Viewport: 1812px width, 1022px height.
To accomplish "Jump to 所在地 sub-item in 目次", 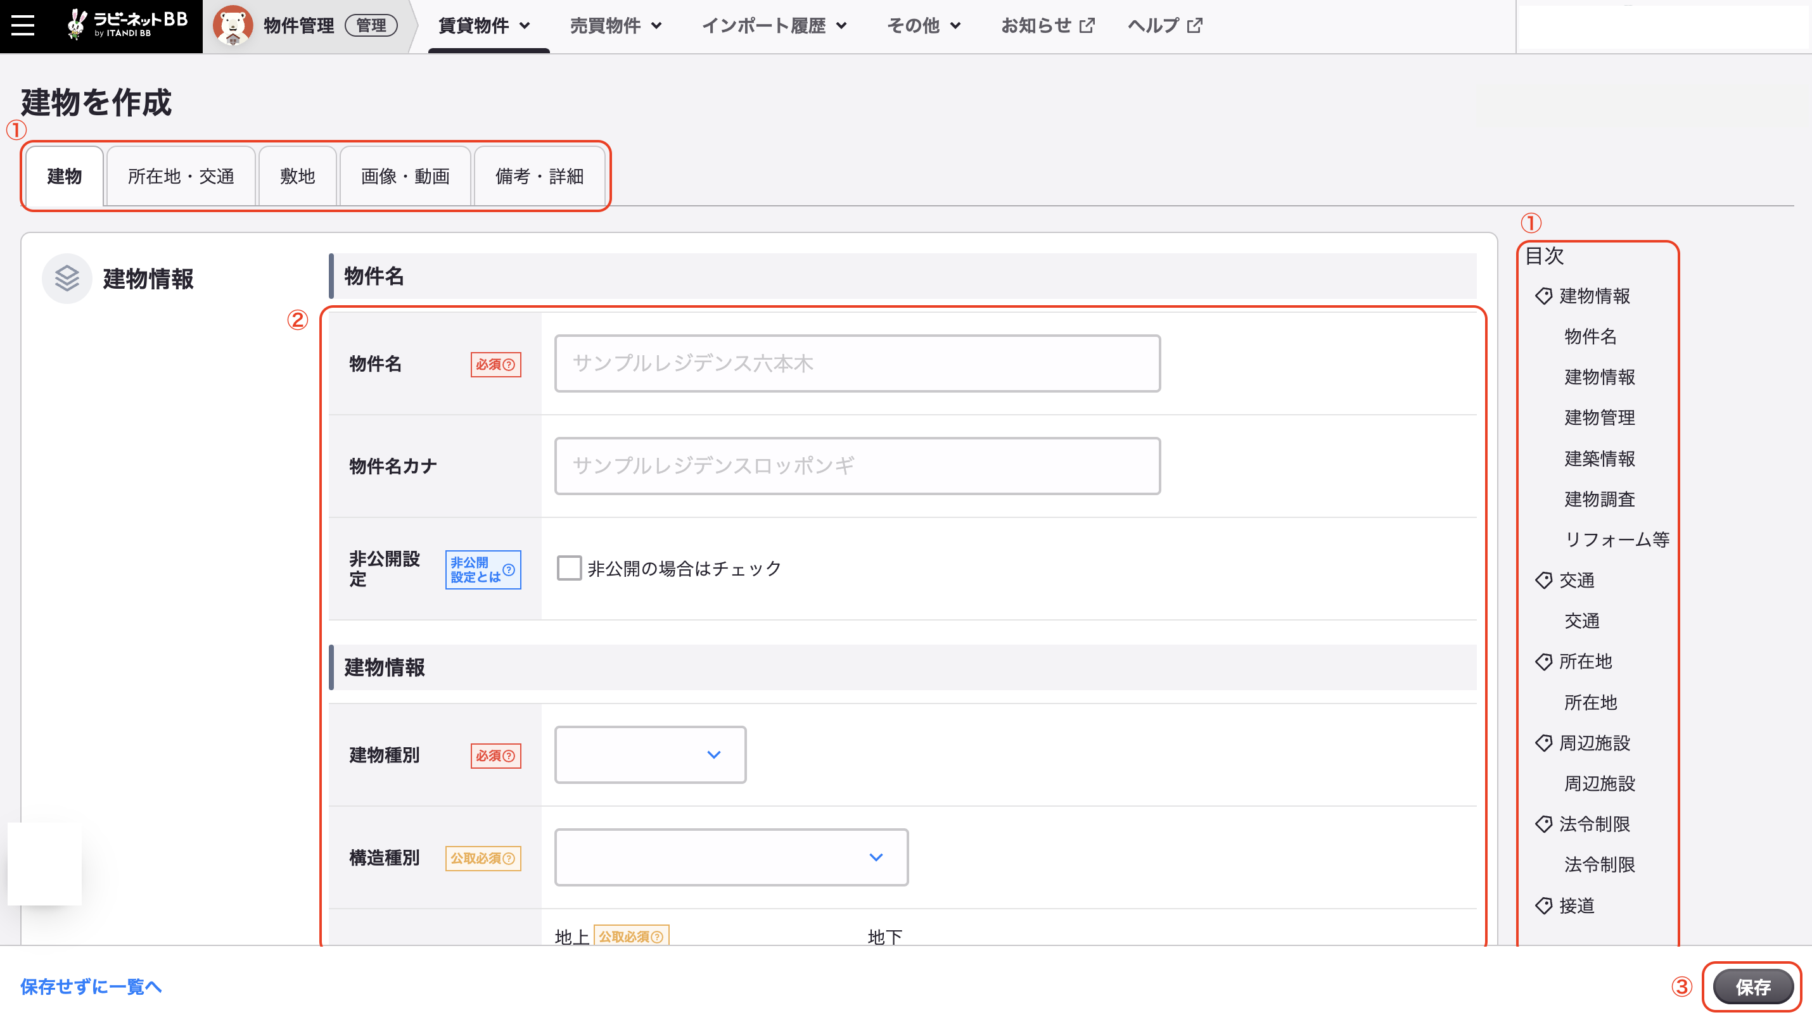I will pos(1590,702).
